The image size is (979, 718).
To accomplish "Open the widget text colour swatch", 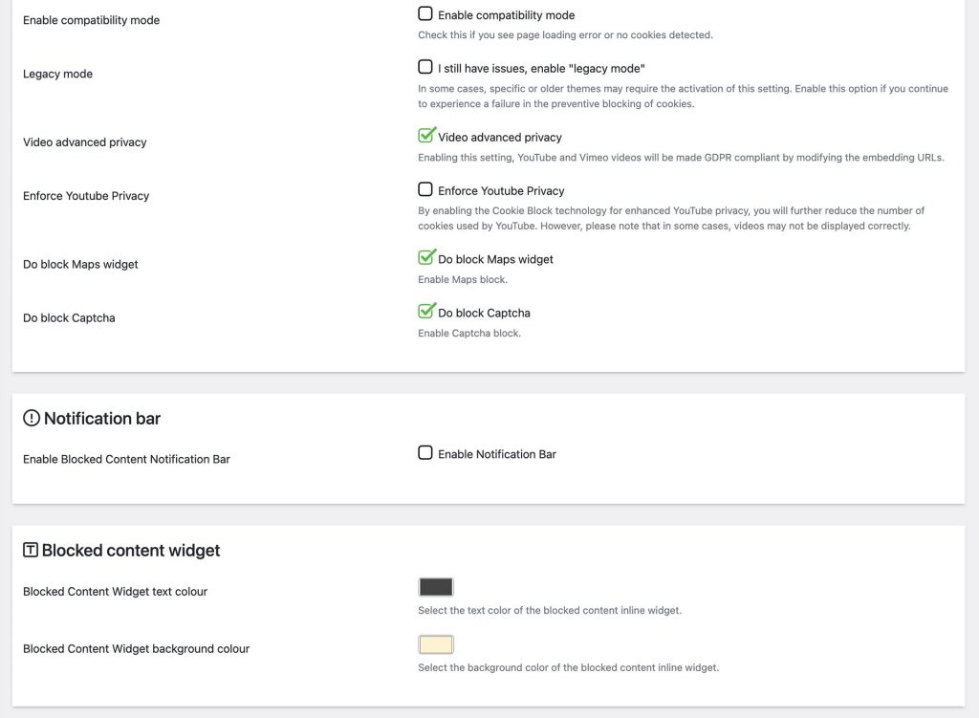I will pyautogui.click(x=436, y=587).
